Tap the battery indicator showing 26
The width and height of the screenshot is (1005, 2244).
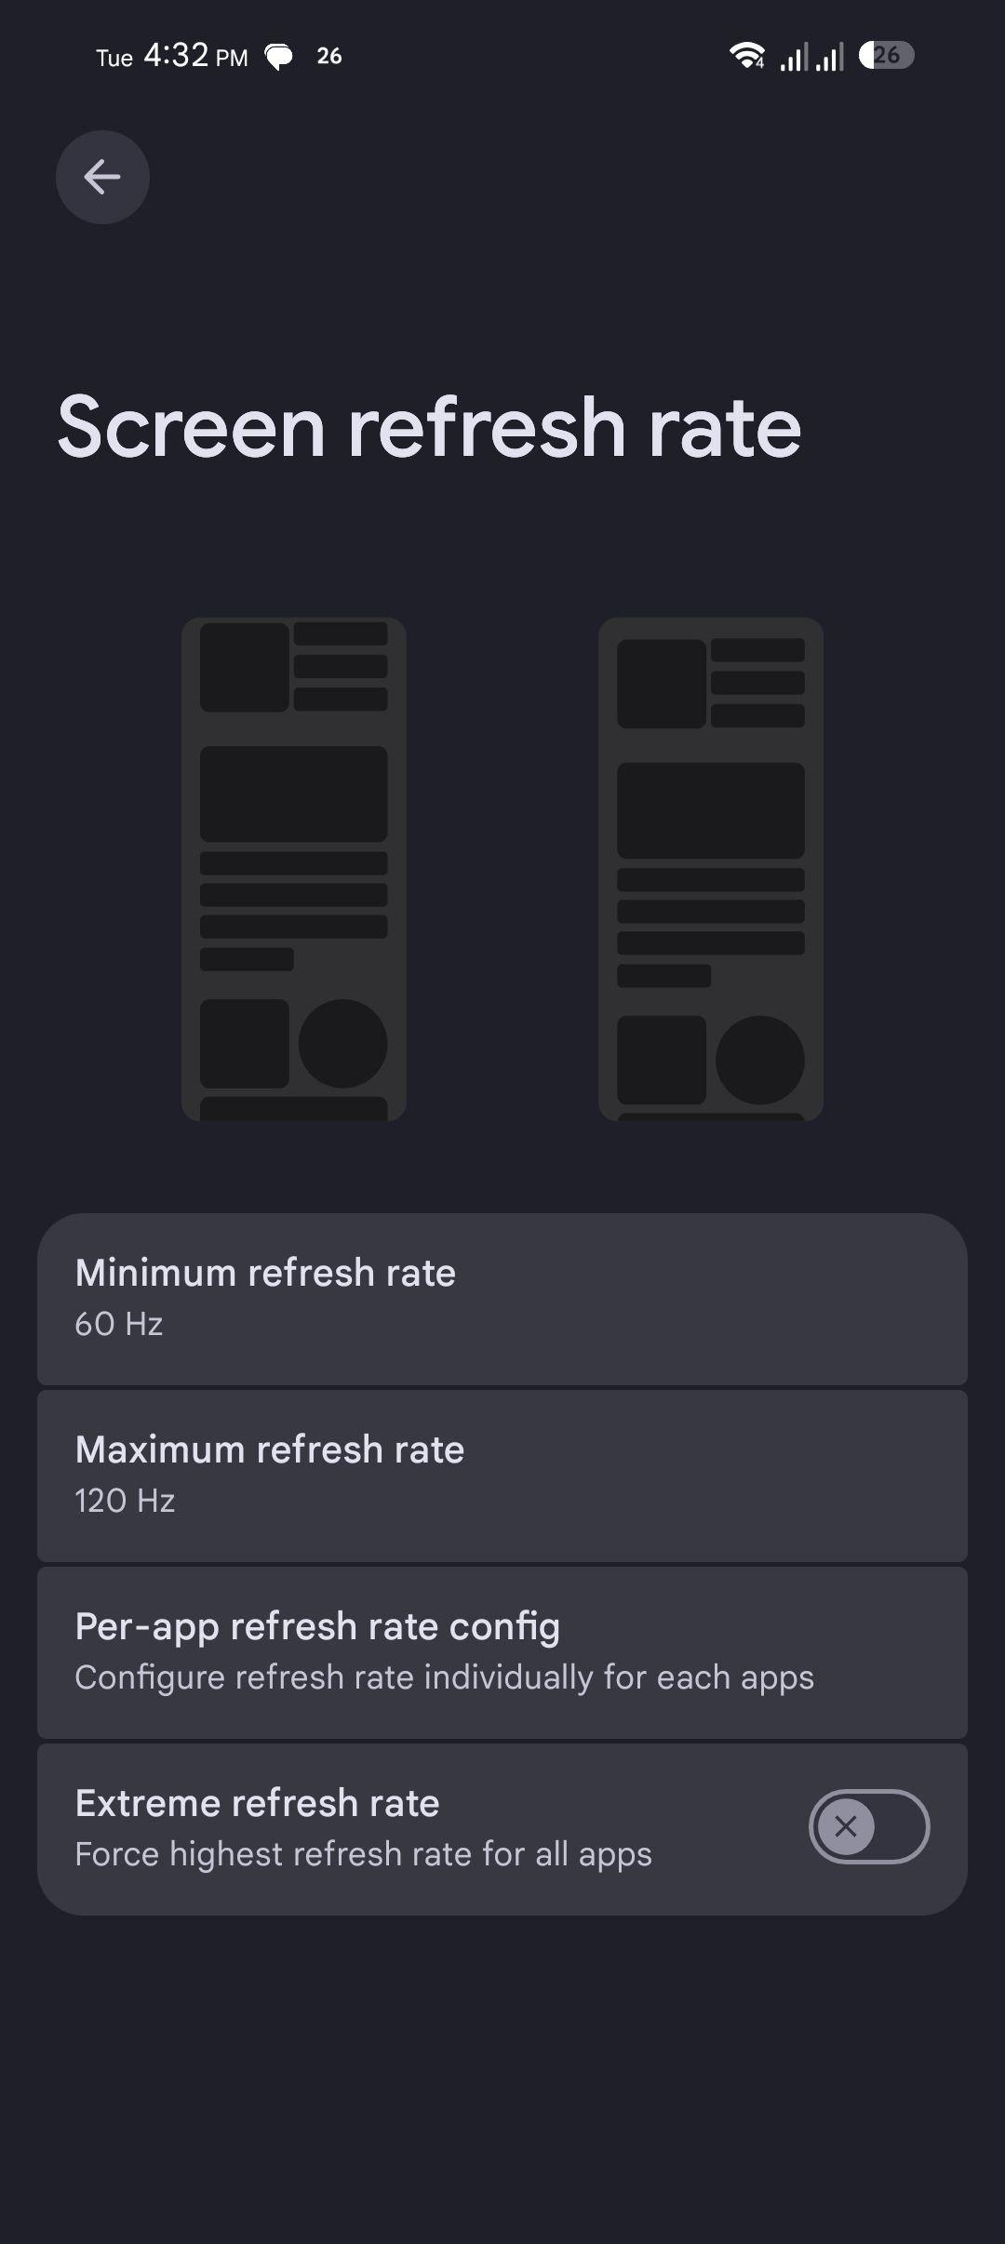886,56
